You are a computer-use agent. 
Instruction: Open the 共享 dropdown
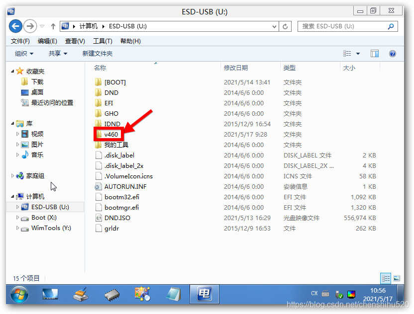pos(58,54)
